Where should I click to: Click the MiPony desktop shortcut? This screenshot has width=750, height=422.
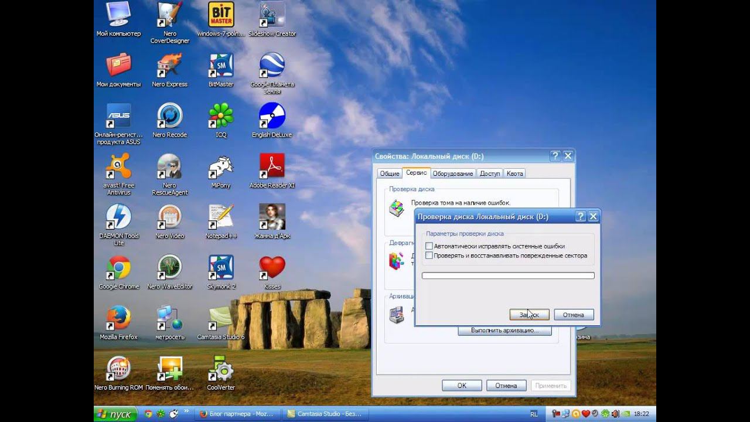(x=221, y=171)
